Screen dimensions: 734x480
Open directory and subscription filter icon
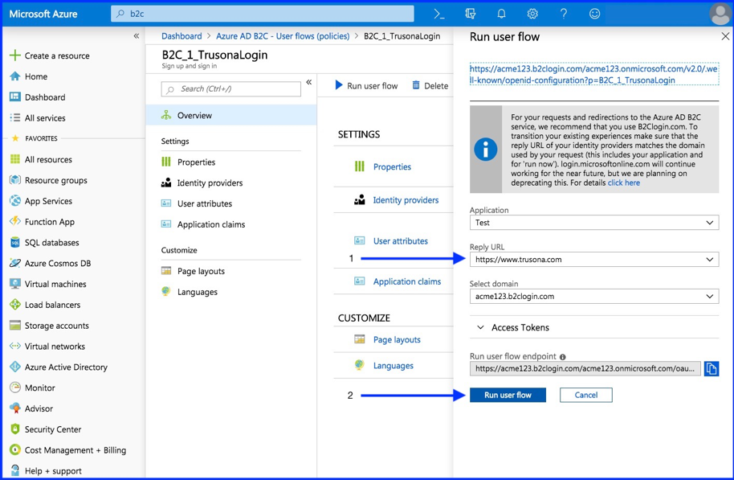tap(470, 14)
